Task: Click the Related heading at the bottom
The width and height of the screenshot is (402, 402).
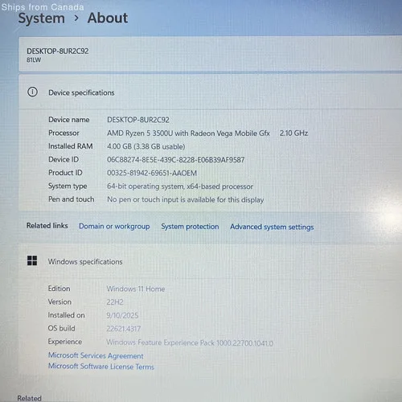Action: (x=29, y=398)
